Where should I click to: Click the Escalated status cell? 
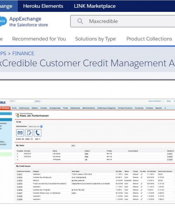pos(128,181)
